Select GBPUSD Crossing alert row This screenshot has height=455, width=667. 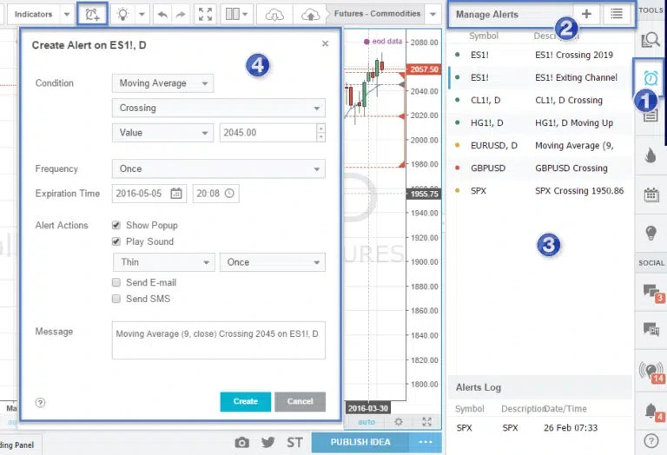pyautogui.click(x=541, y=168)
